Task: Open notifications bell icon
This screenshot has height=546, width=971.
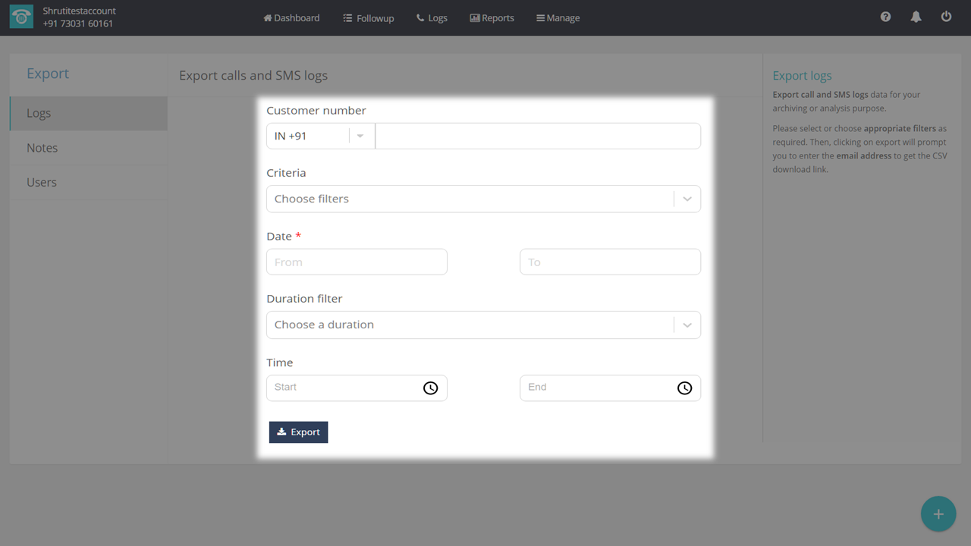Action: (916, 17)
